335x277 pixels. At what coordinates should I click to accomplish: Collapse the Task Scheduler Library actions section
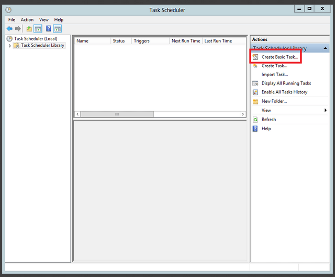pyautogui.click(x=325, y=48)
